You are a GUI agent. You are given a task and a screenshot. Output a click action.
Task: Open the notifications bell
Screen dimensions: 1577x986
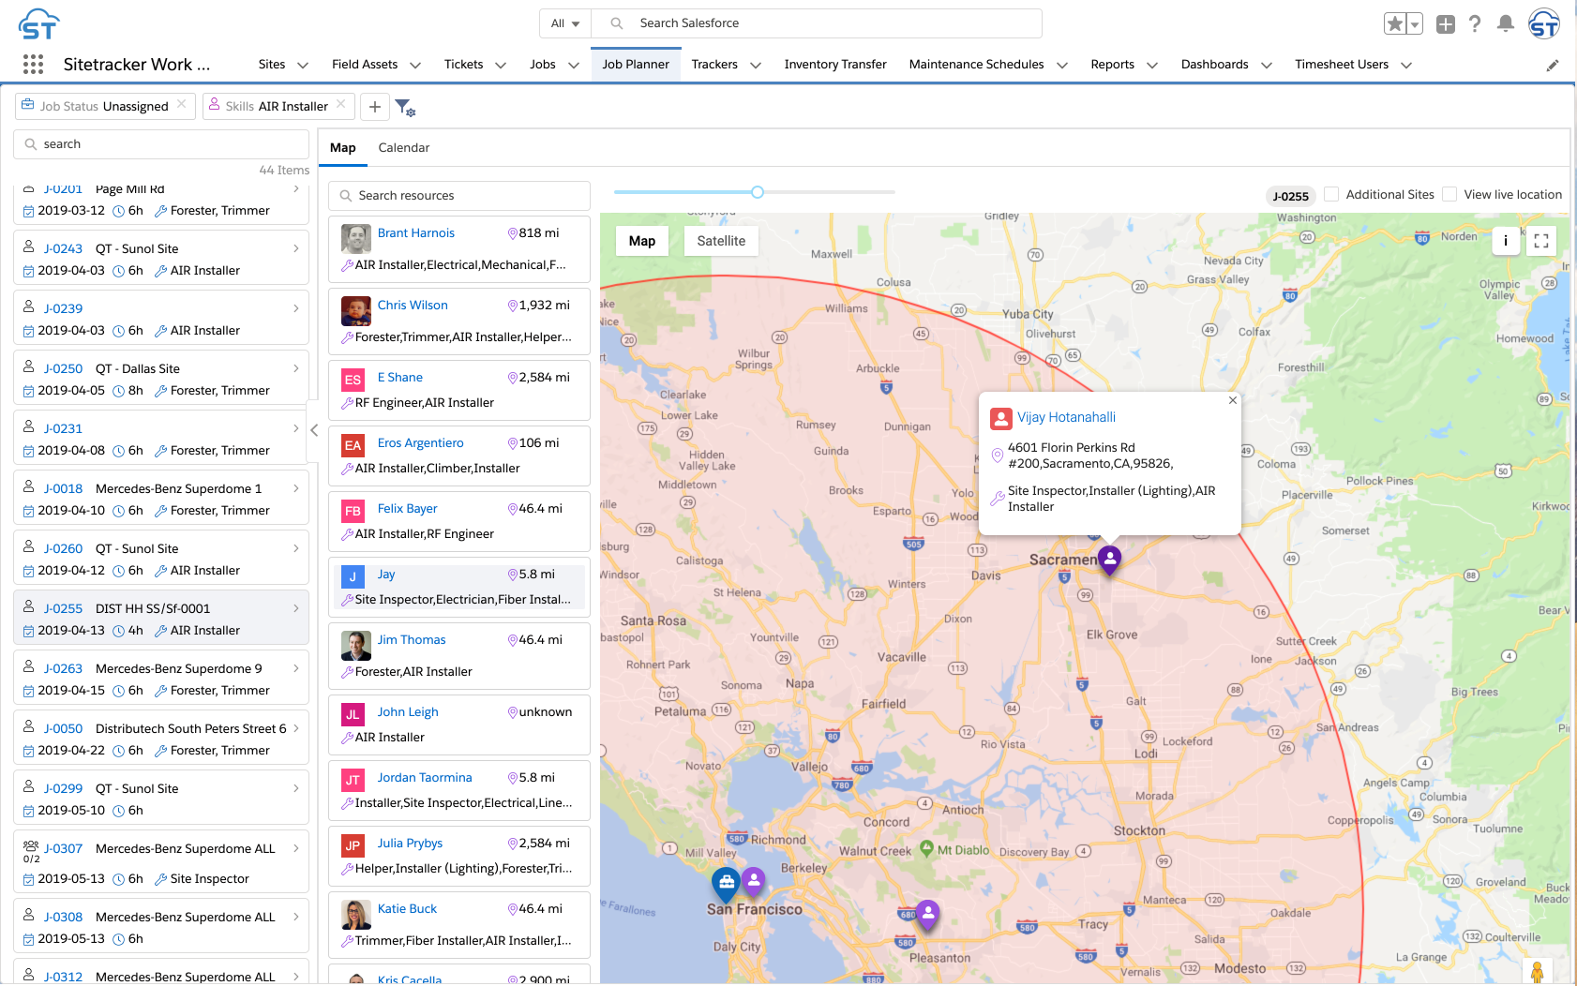[x=1506, y=23]
